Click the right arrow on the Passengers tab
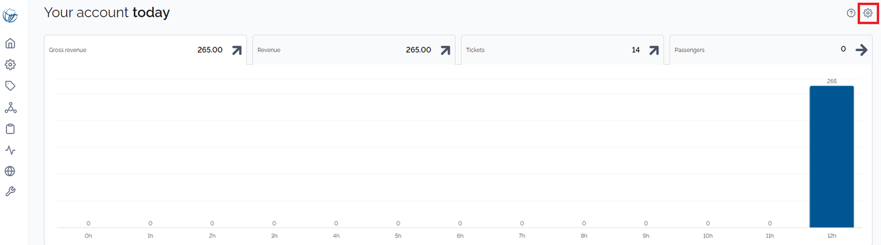Image resolution: width=881 pixels, height=245 pixels. (861, 50)
